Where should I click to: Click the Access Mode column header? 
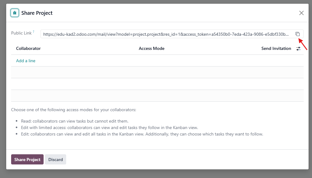point(152,48)
